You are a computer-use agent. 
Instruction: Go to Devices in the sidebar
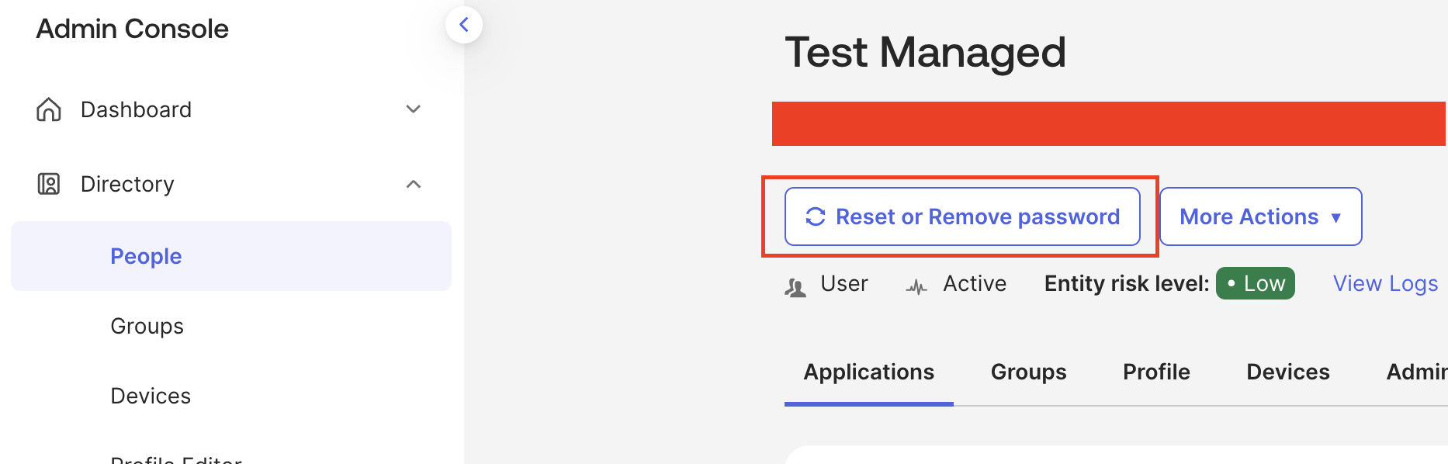[151, 396]
